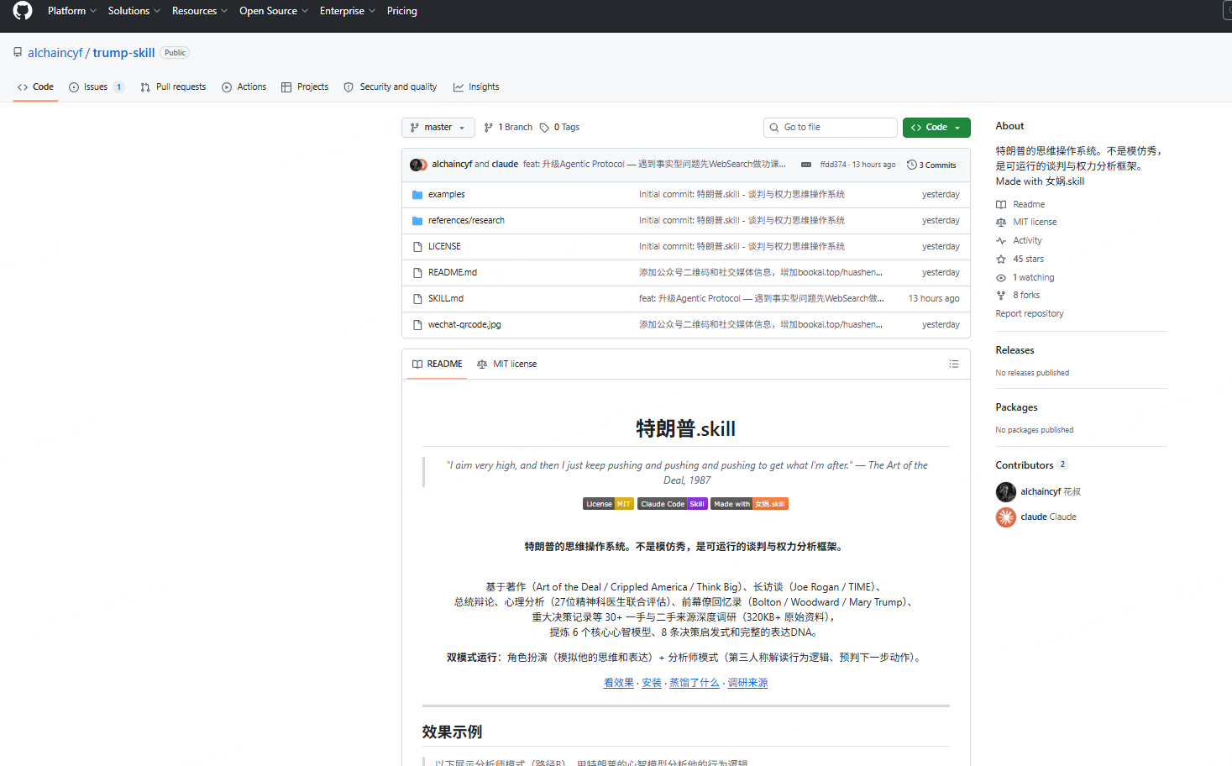This screenshot has width=1232, height=766.
Task: Open the Projects tab
Action: coord(305,87)
